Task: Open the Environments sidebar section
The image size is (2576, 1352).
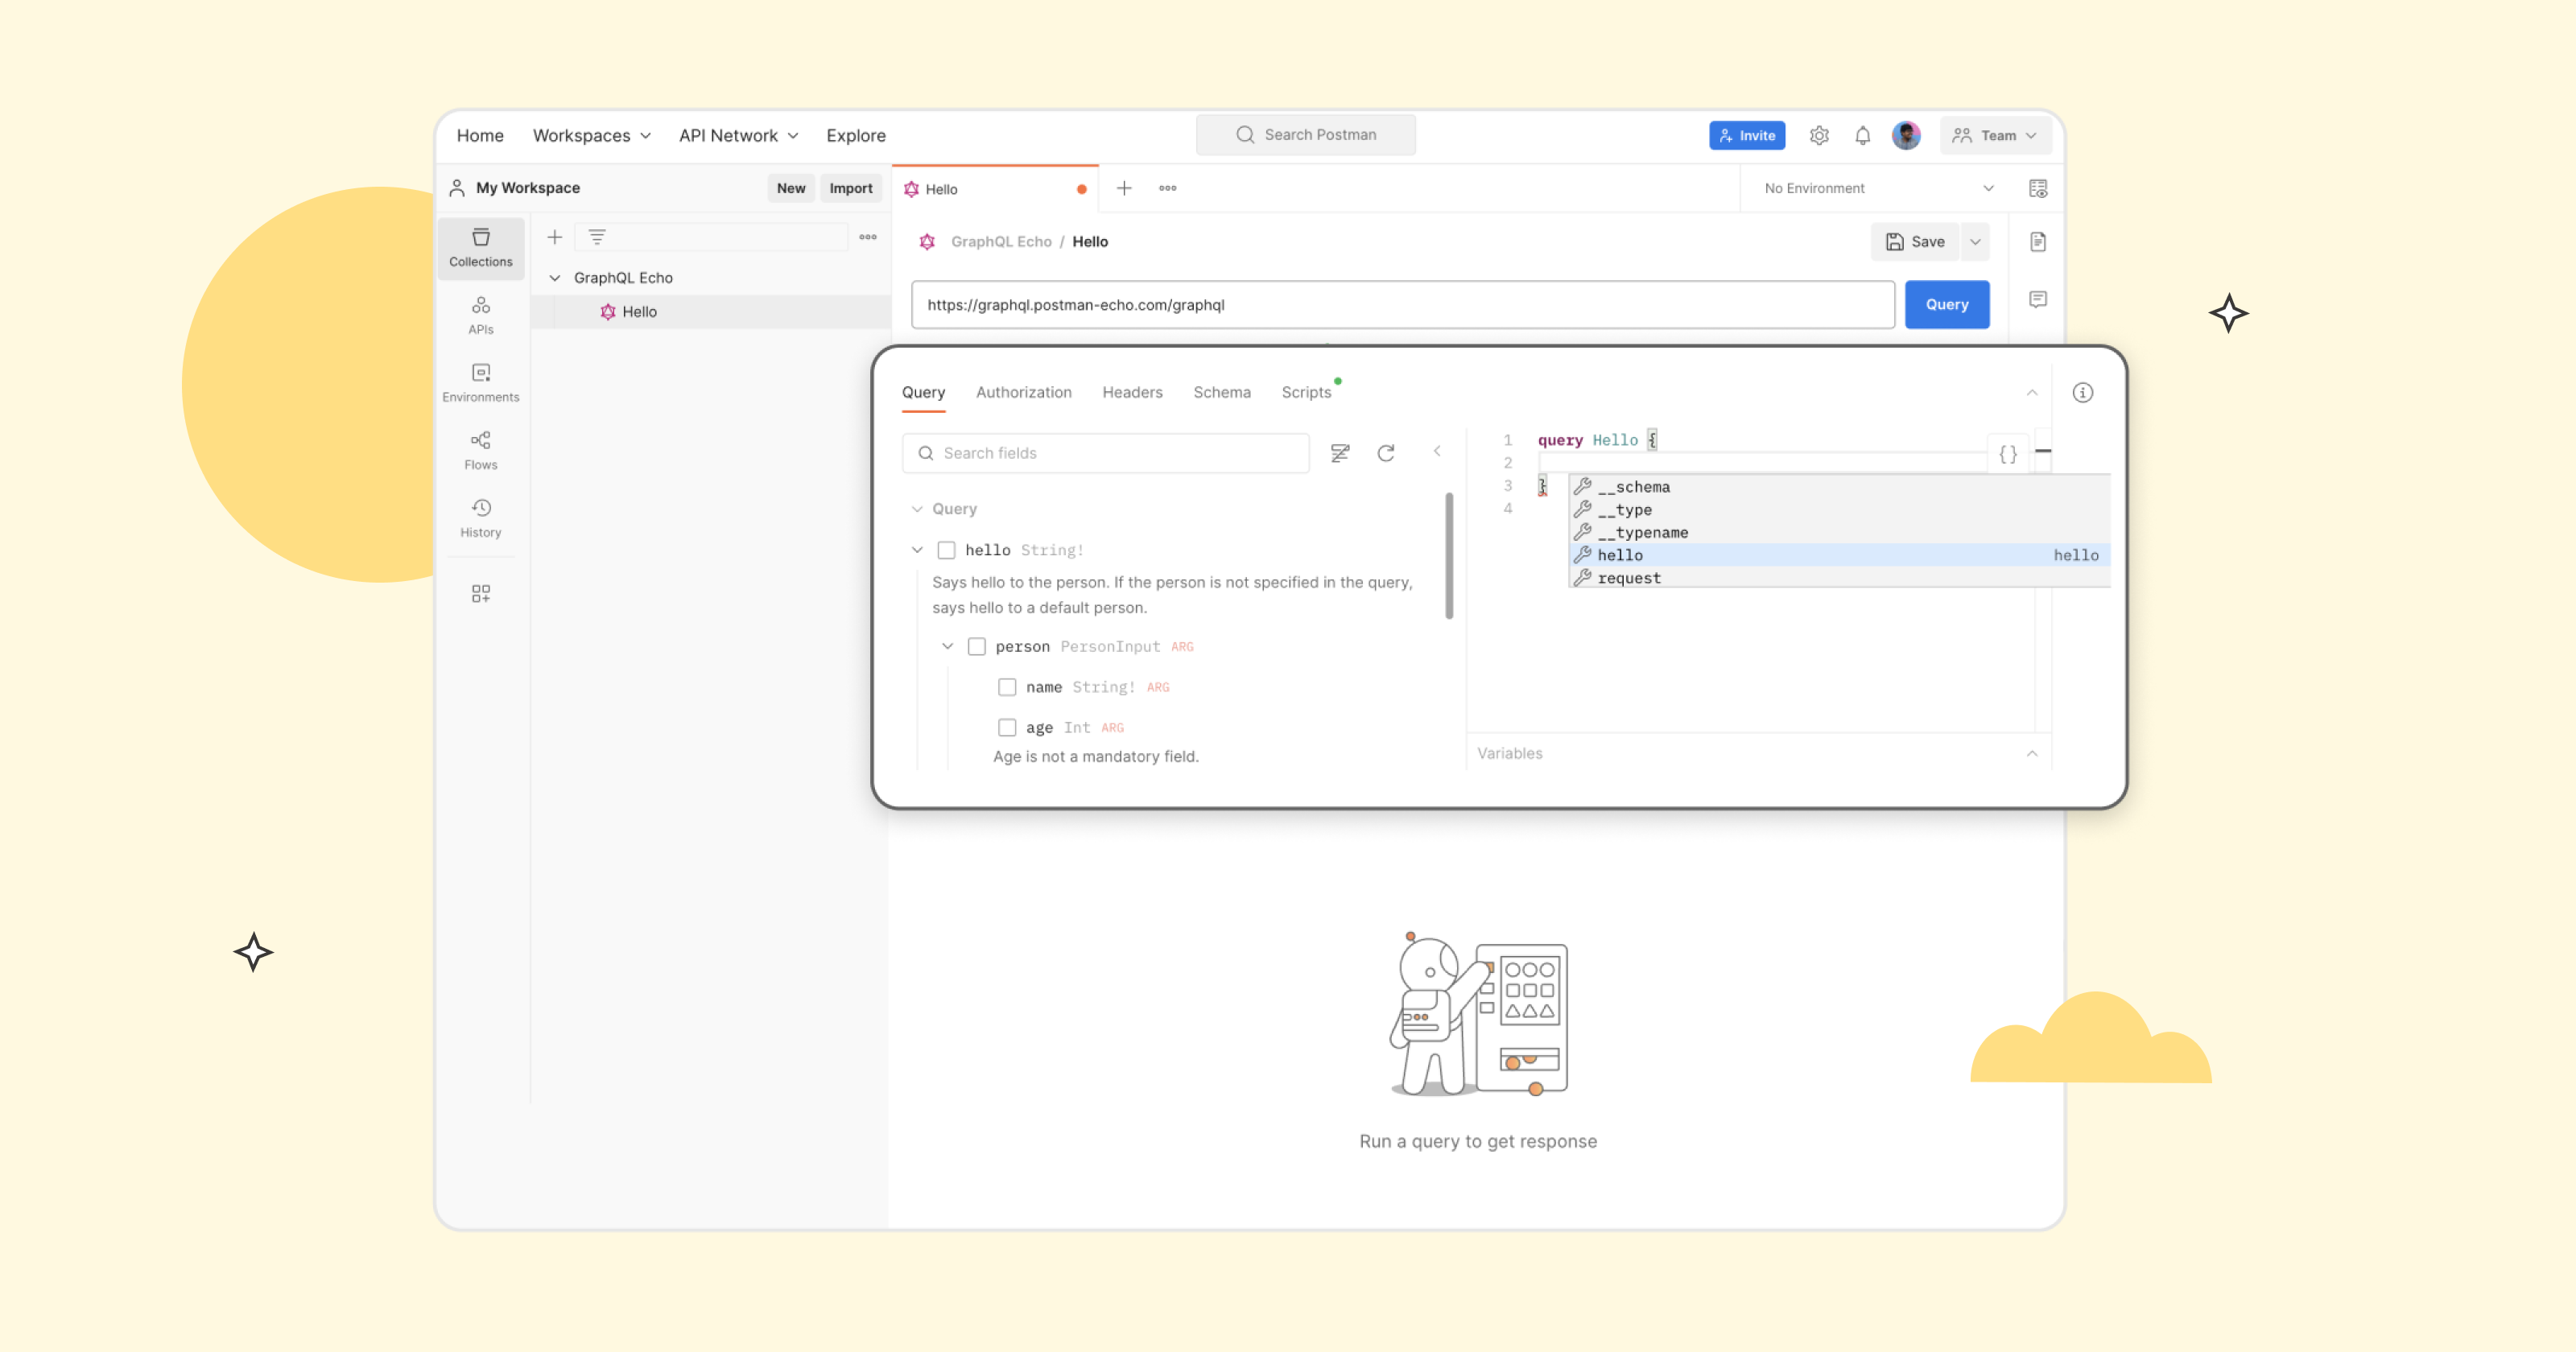Action: pyautogui.click(x=480, y=382)
